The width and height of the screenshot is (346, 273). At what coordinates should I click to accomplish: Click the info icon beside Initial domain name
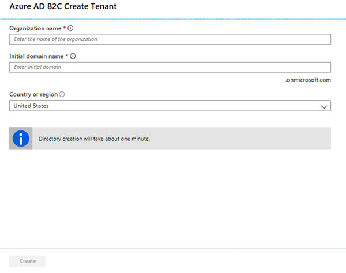[x=73, y=56]
